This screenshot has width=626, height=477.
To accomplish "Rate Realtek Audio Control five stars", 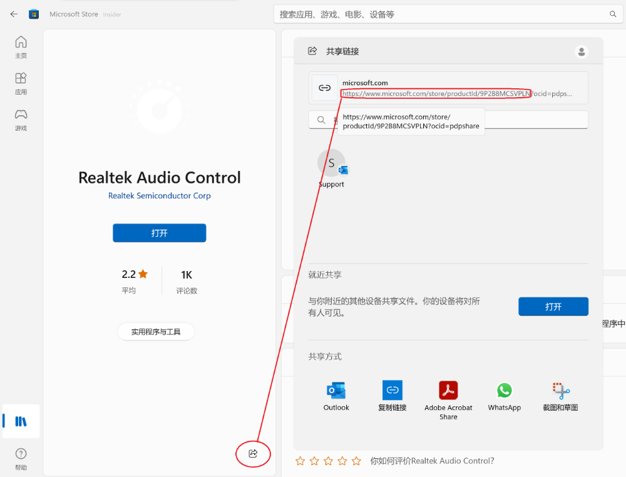I will (x=356, y=461).
